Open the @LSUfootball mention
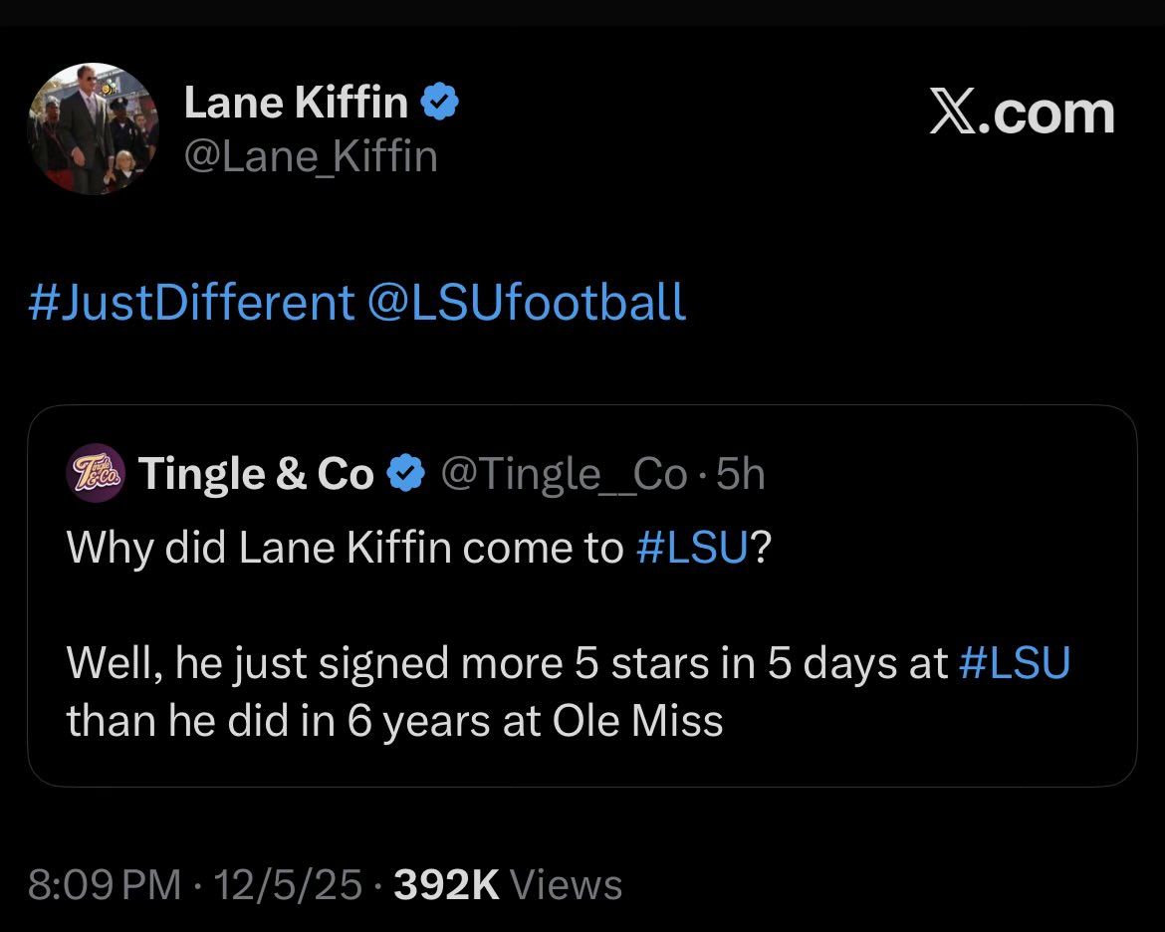This screenshot has height=932, width=1165. click(527, 302)
